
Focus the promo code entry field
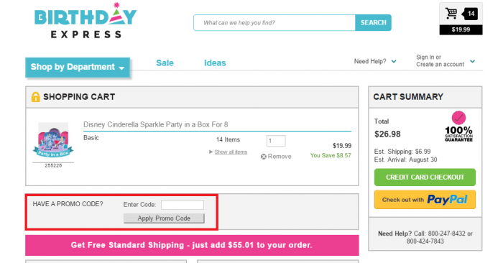[183, 205]
